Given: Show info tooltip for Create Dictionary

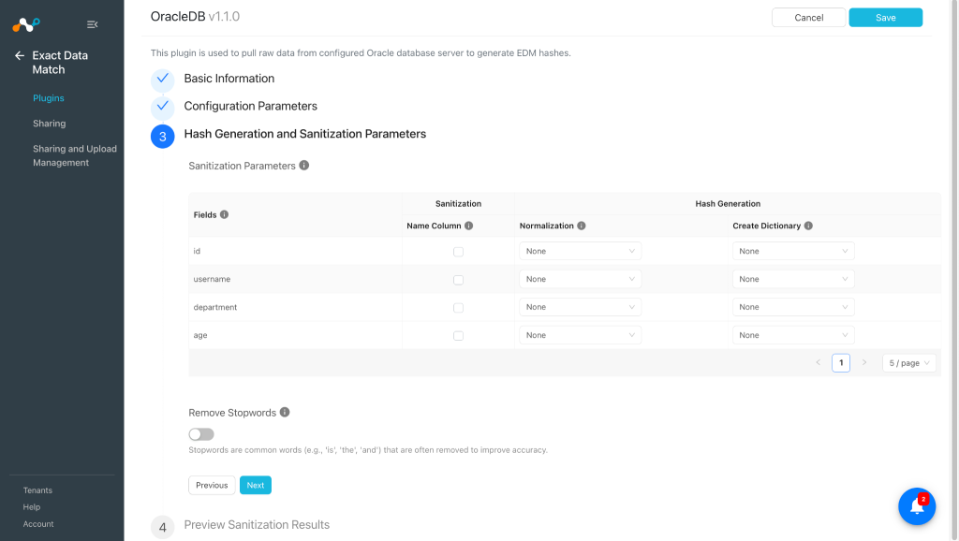Looking at the screenshot, I should coord(808,226).
